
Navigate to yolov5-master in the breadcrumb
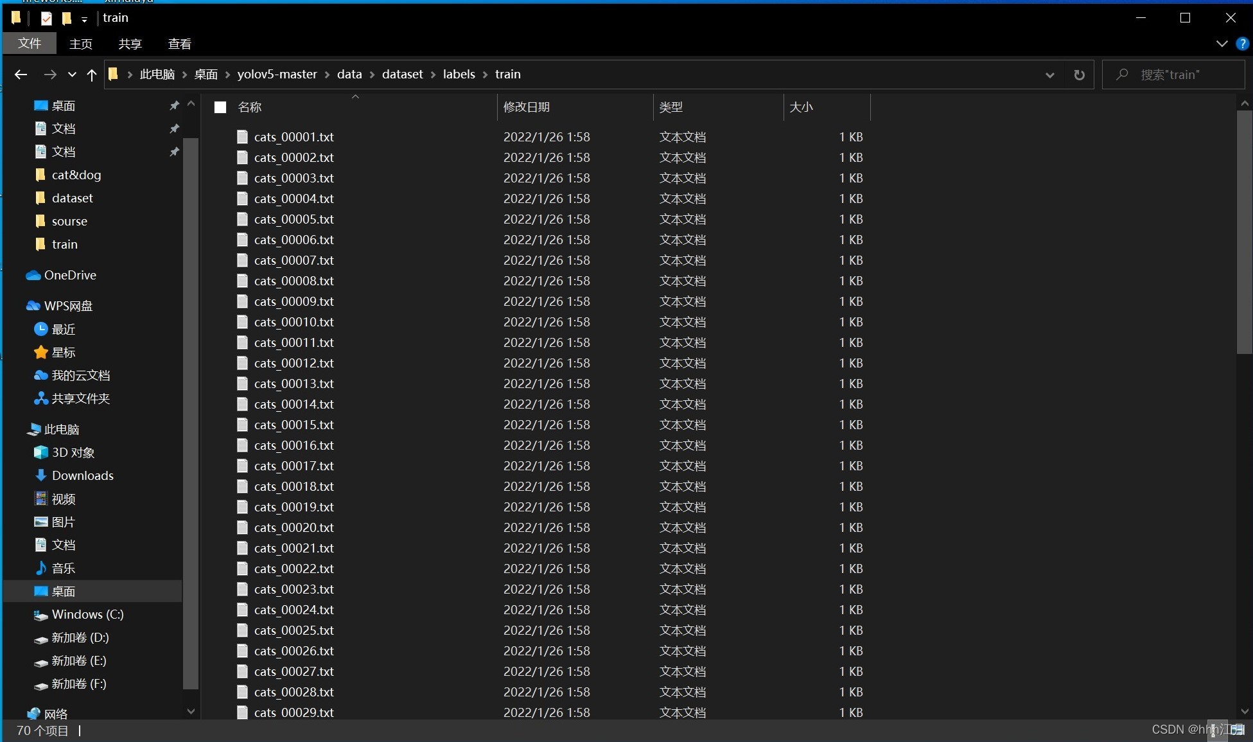[x=277, y=75]
